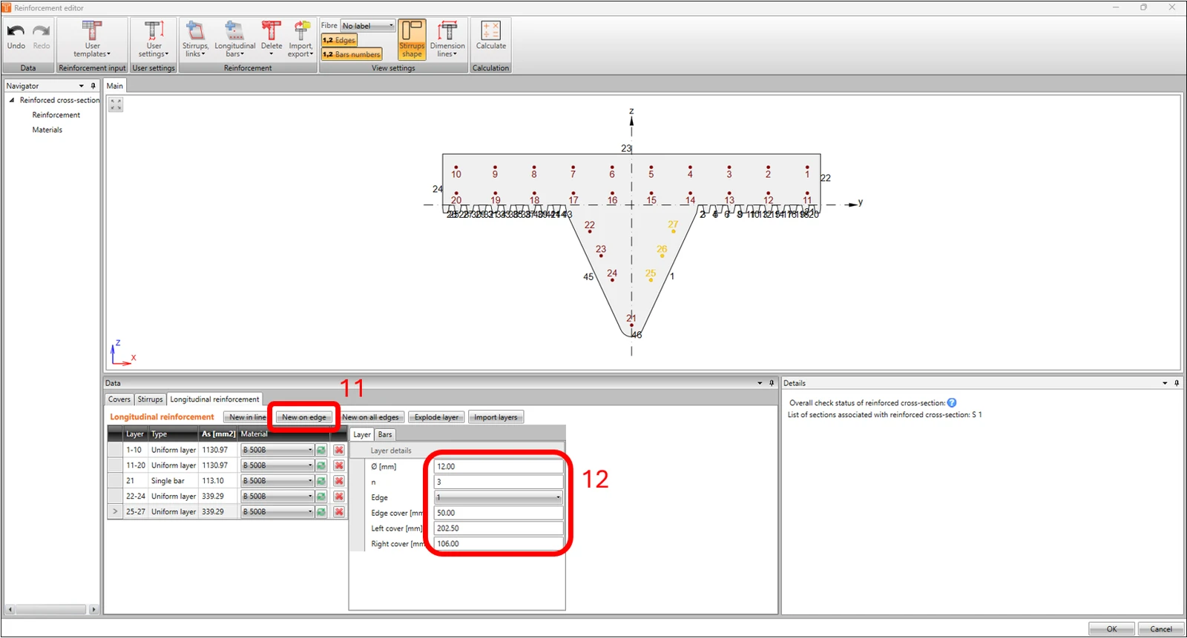
Task: Open the Delete reinforcement menu
Action: [272, 39]
